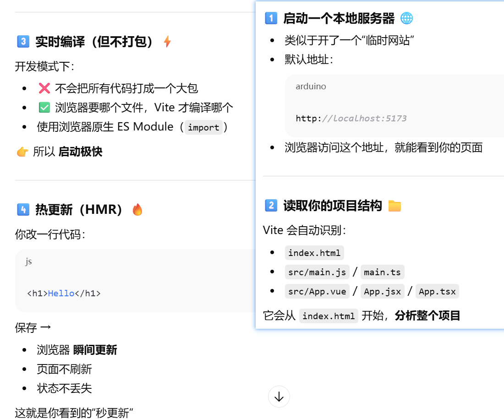Click the bullet '状态不丢失'
This screenshot has width=504, height=419.
(x=64, y=388)
